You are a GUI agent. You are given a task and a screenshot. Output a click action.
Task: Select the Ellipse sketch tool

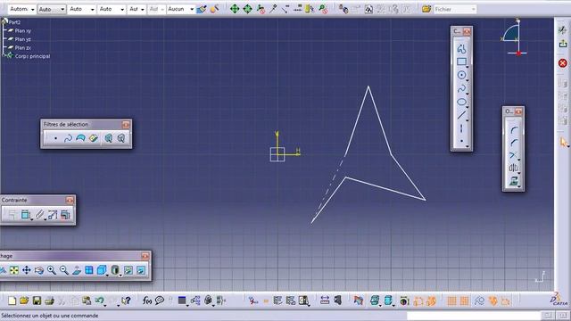coord(461,102)
